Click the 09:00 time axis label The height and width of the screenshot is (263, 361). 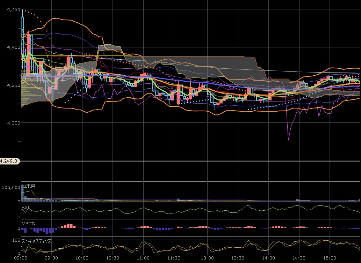click(21, 258)
